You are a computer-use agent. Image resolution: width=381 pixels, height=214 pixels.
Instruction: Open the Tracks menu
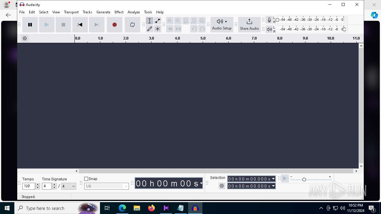pyautogui.click(x=87, y=12)
